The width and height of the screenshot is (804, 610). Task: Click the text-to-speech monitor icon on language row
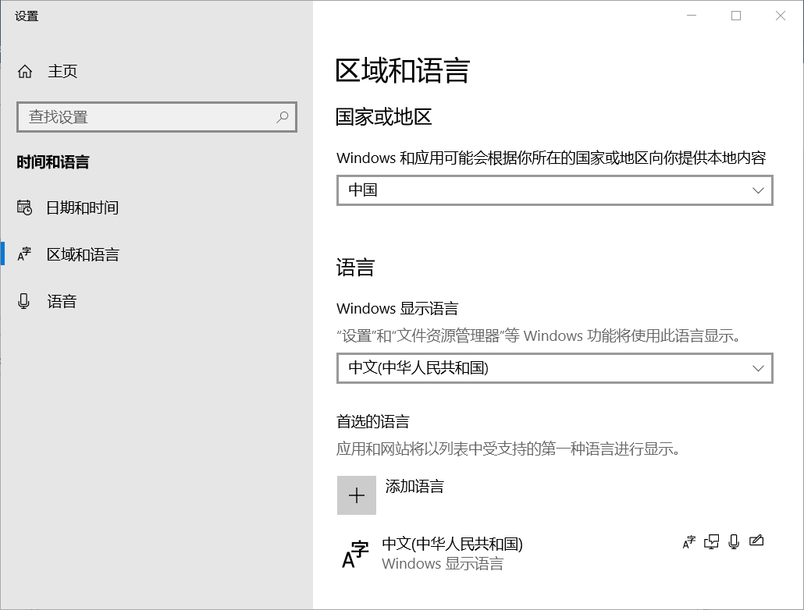tap(712, 542)
